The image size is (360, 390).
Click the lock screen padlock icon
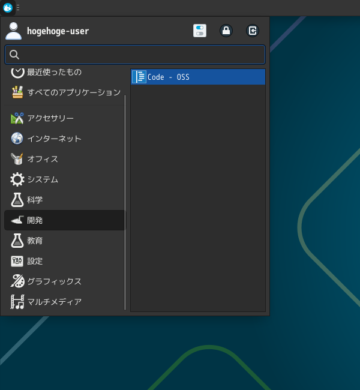[226, 31]
